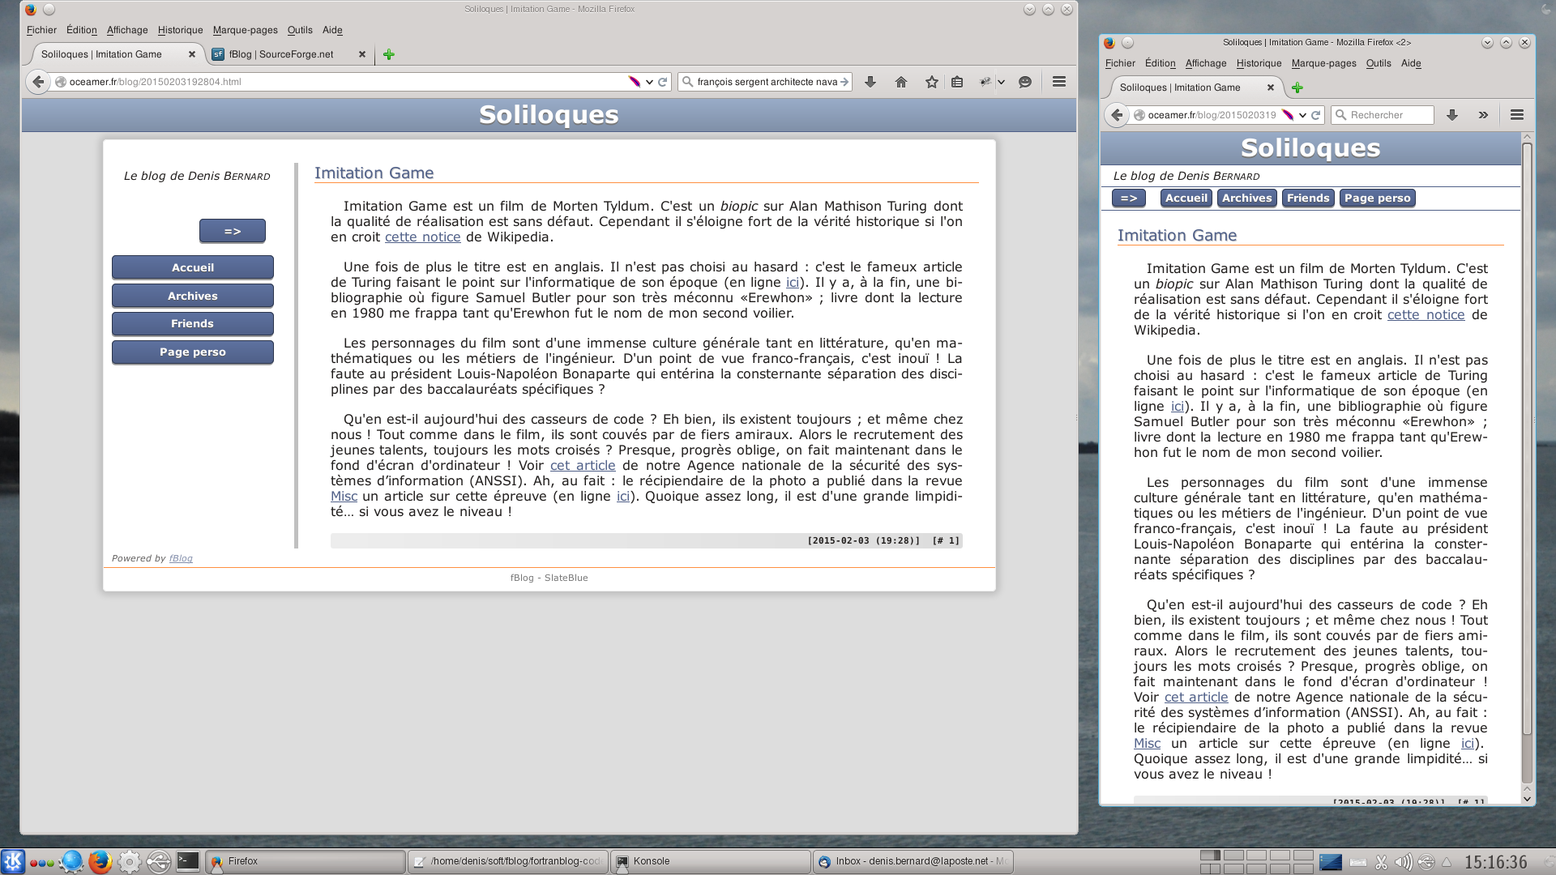The image size is (1556, 875).
Task: Follow the cette notice Wikipedia link
Action: [x=422, y=237]
